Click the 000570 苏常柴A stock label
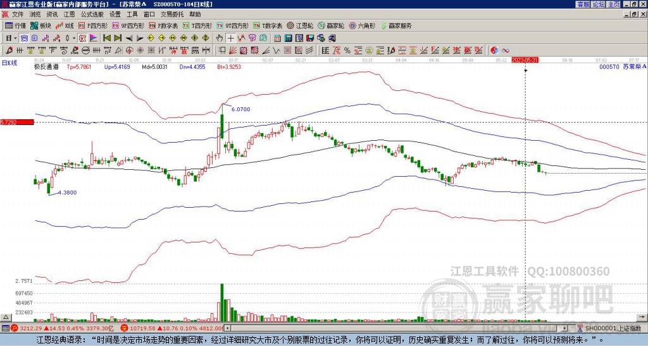Screen dimensions: 648x346 (x=623, y=66)
